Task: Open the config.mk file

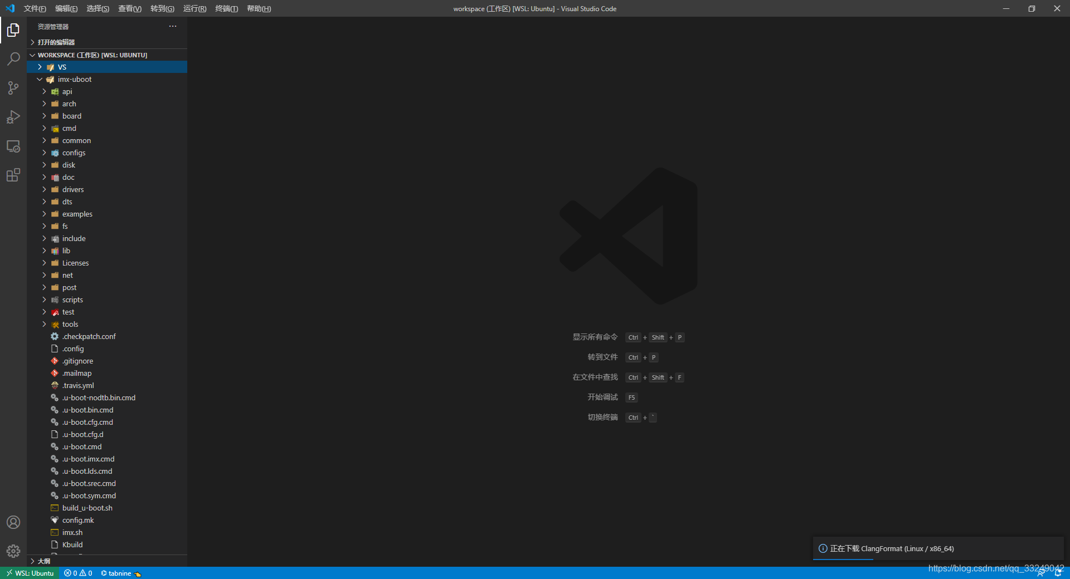Action: tap(107, 520)
